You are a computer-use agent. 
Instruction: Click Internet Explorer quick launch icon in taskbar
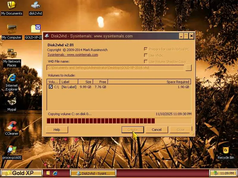click(x=55, y=173)
